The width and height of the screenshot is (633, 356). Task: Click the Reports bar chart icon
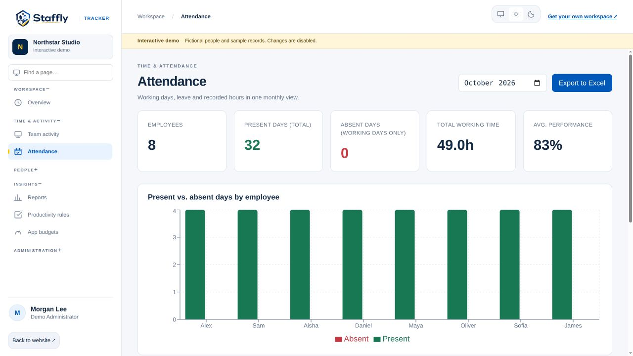click(x=18, y=197)
